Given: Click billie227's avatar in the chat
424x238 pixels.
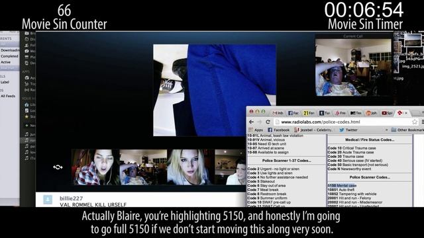Looking at the screenshot, I should [48, 200].
